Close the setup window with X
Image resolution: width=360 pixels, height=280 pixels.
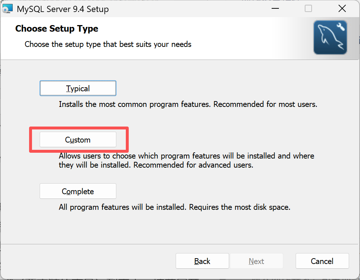pos(342,9)
